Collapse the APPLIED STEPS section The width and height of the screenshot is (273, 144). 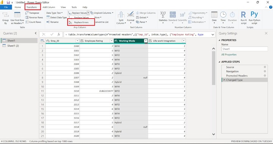[x=220, y=62]
